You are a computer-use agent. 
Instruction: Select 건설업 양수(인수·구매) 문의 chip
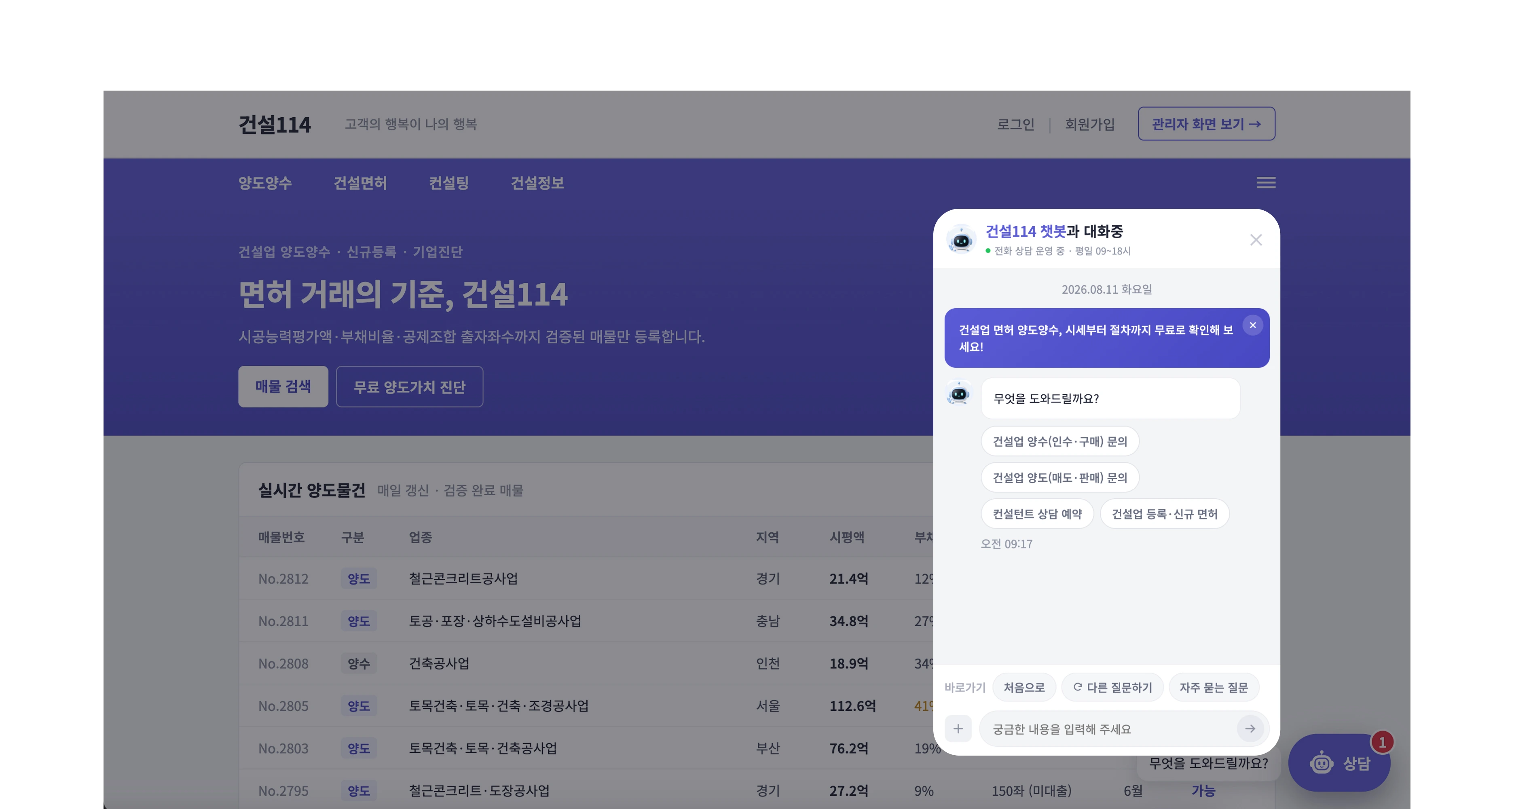pos(1060,441)
